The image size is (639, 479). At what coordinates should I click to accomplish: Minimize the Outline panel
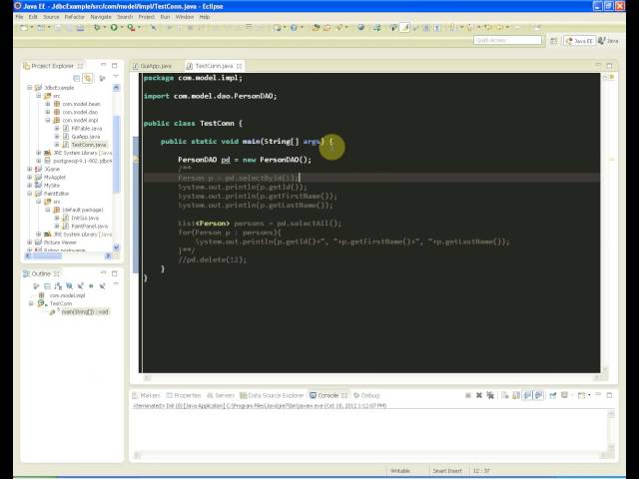pos(104,272)
